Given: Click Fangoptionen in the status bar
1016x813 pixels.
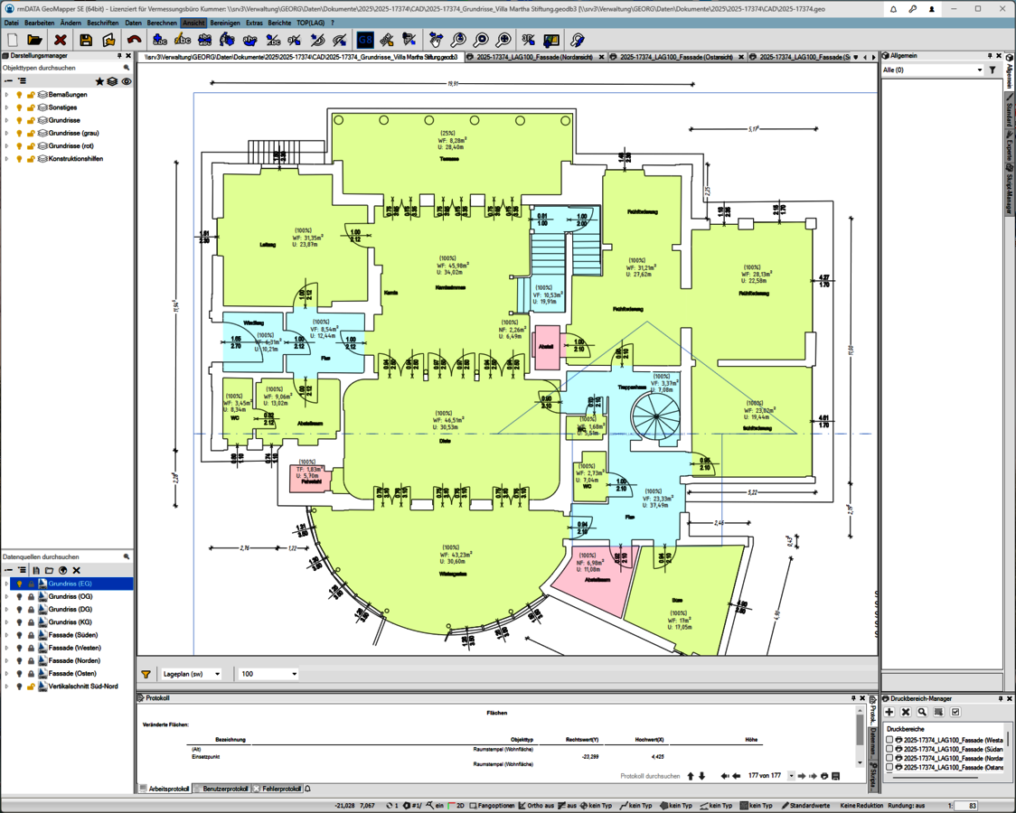Looking at the screenshot, I should pyautogui.click(x=493, y=805).
